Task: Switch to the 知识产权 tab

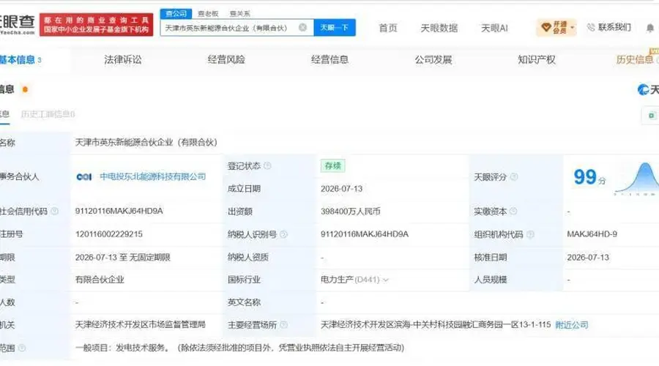Action: click(x=537, y=60)
